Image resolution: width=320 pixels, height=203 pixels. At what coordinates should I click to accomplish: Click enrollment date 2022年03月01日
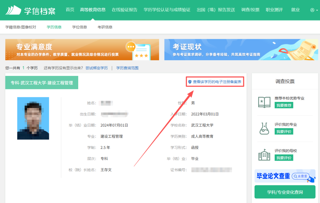pyautogui.click(x=205, y=114)
